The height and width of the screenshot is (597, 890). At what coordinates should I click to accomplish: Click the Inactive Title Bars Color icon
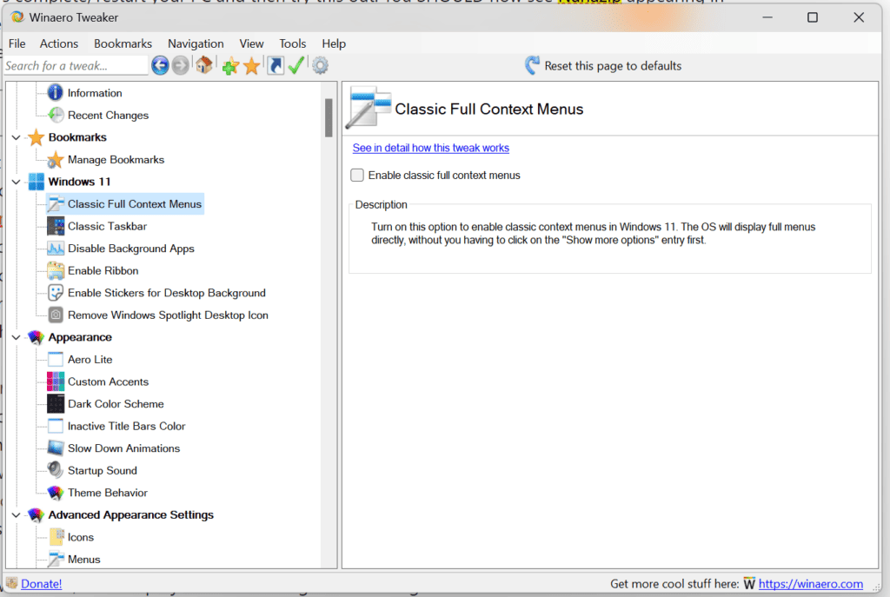tap(55, 426)
